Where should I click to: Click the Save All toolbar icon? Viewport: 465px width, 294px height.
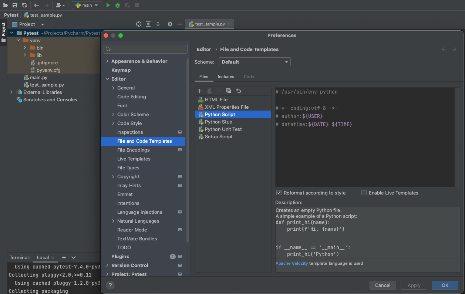click(15, 5)
